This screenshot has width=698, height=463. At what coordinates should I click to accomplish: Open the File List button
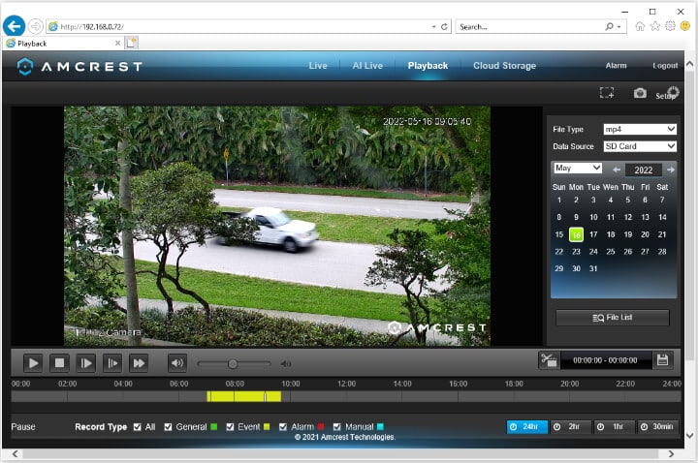point(611,318)
